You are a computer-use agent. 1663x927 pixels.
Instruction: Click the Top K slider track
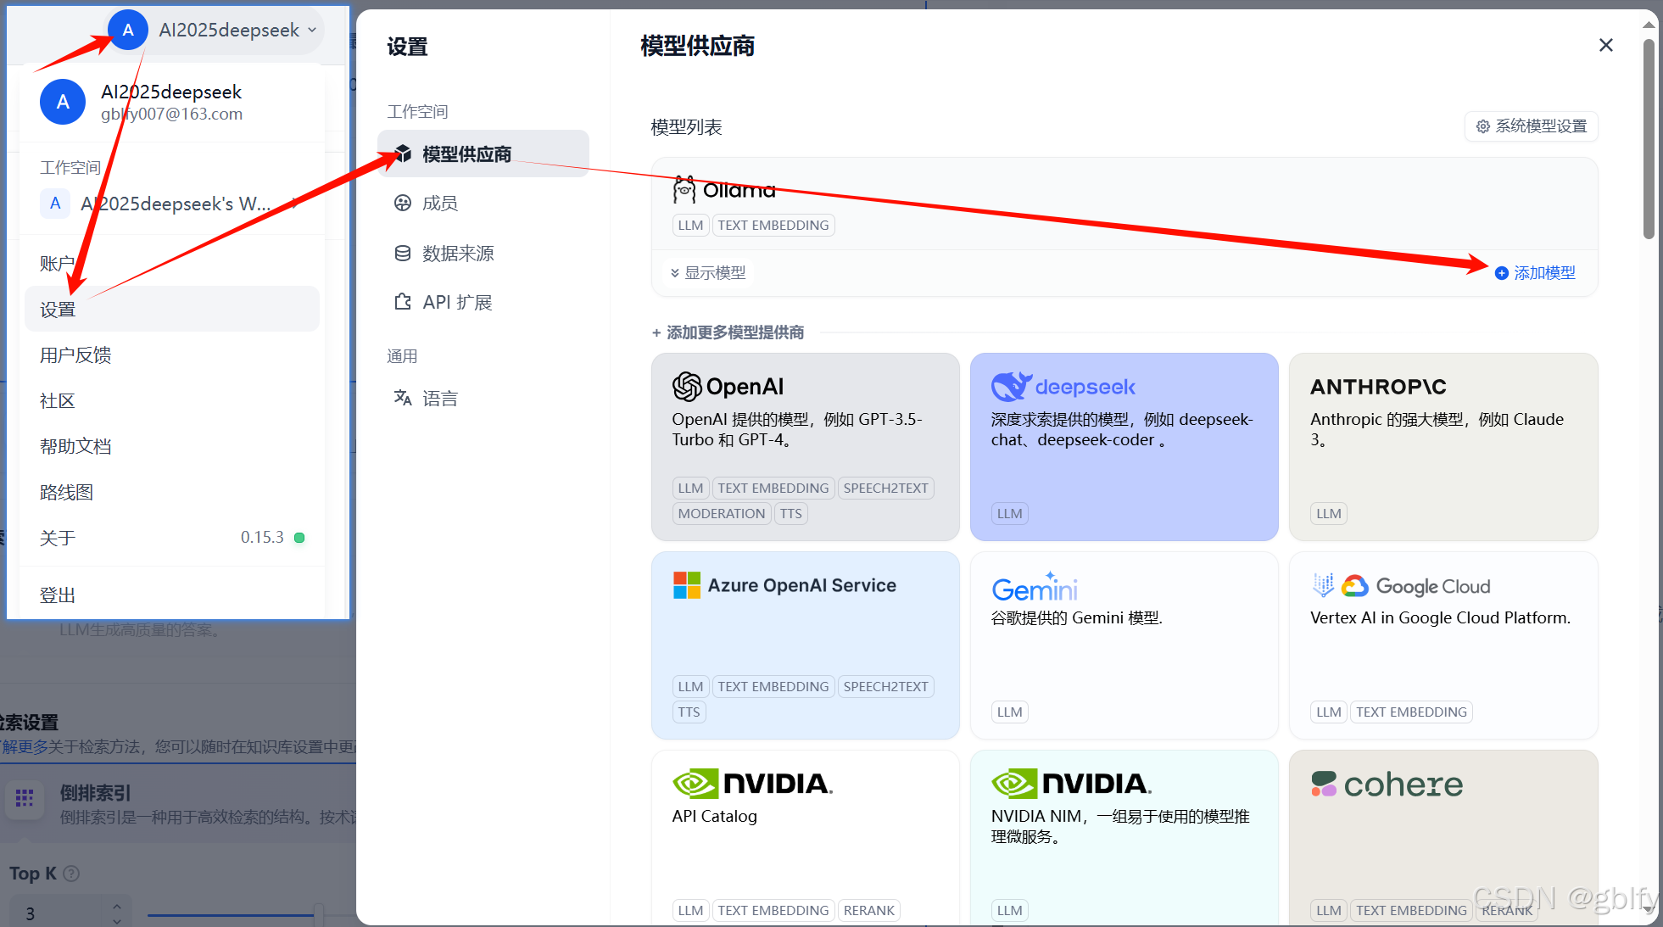(251, 914)
